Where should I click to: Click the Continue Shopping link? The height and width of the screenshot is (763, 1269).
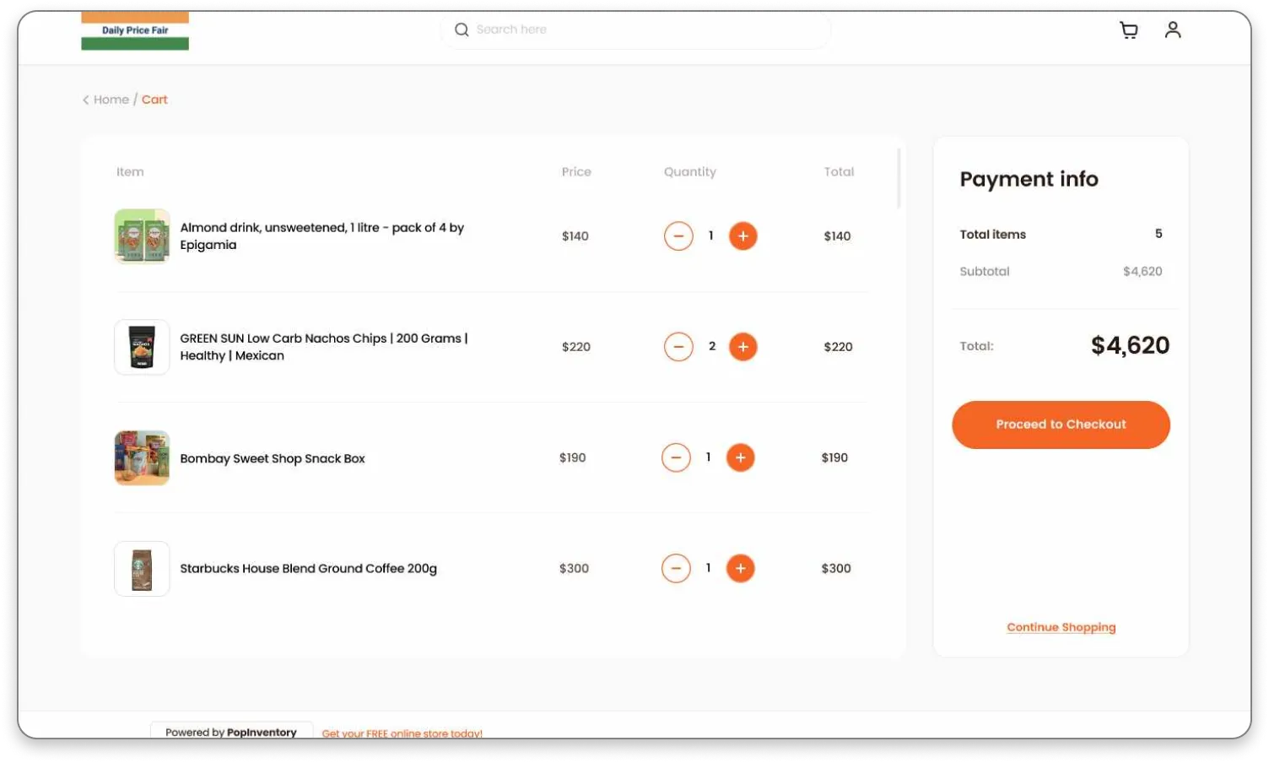(x=1061, y=627)
